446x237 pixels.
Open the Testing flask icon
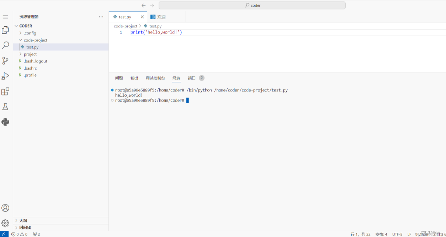tap(5, 107)
